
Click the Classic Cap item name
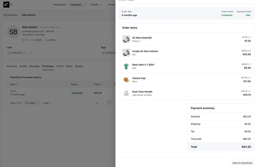pyautogui.click(x=139, y=78)
